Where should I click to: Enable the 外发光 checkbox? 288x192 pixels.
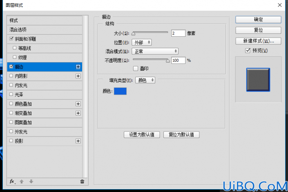[11, 132]
